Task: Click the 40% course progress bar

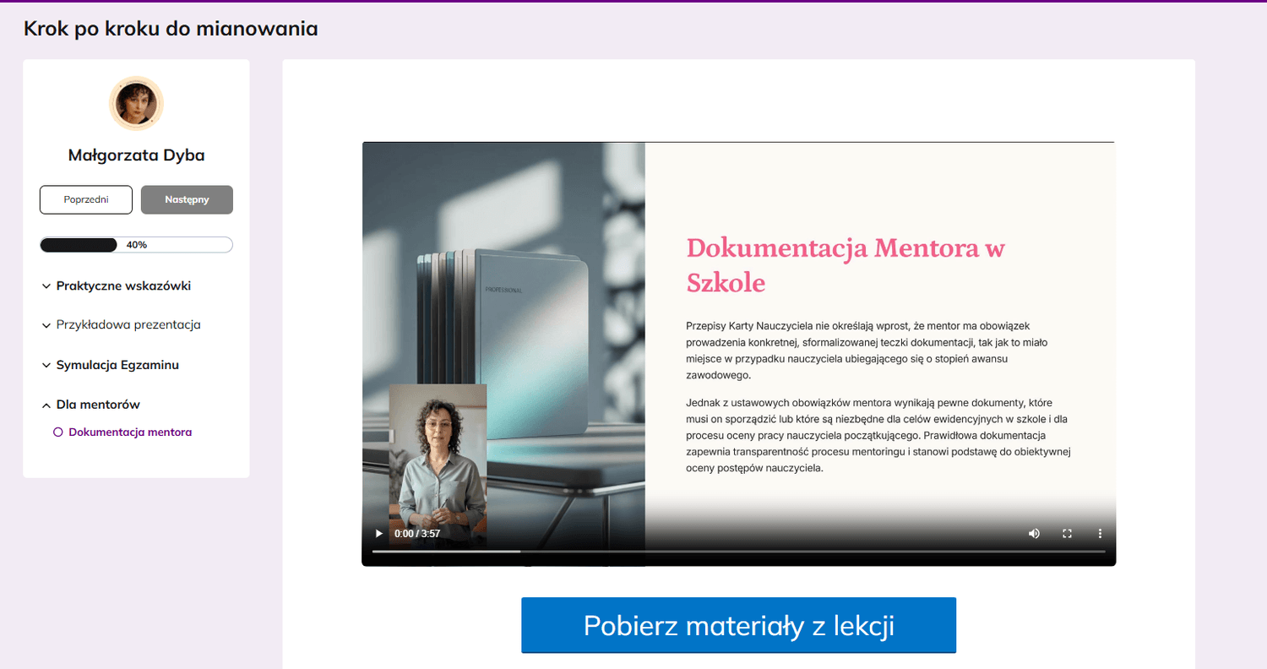Action: coord(136,245)
